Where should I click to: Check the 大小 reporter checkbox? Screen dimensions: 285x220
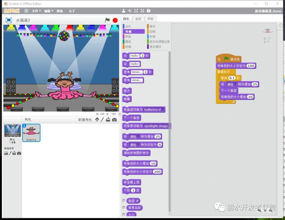point(124,214)
